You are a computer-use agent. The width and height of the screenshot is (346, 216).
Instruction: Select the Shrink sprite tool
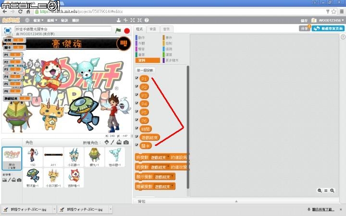(139, 20)
